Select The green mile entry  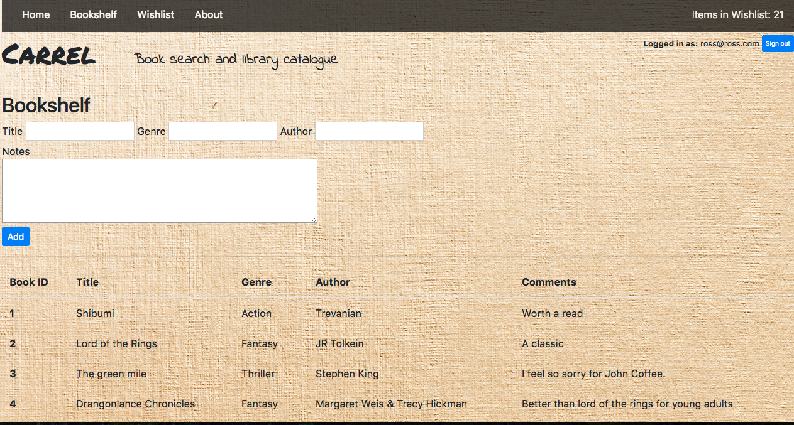(111, 374)
